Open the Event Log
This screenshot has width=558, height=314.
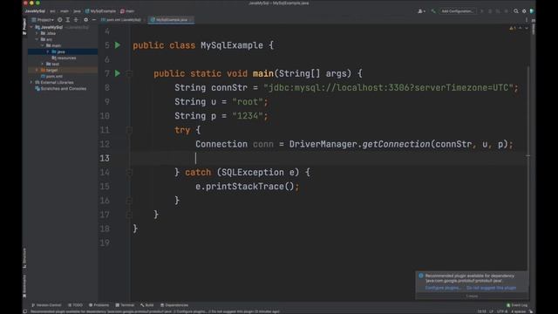pyautogui.click(x=517, y=305)
